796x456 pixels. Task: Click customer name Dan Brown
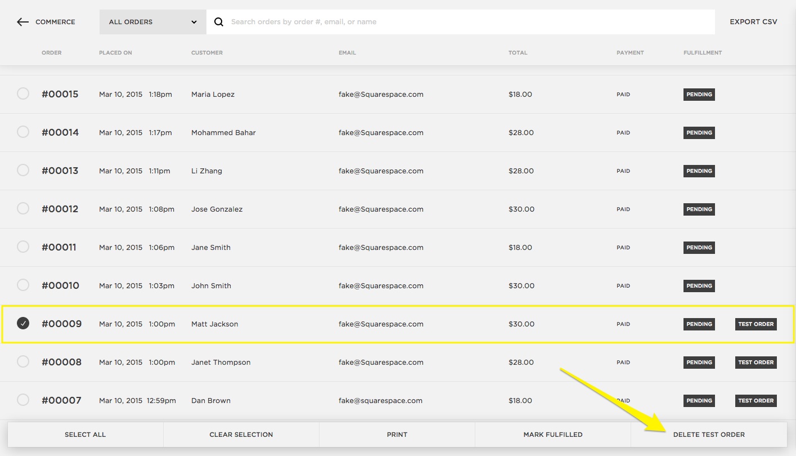211,401
